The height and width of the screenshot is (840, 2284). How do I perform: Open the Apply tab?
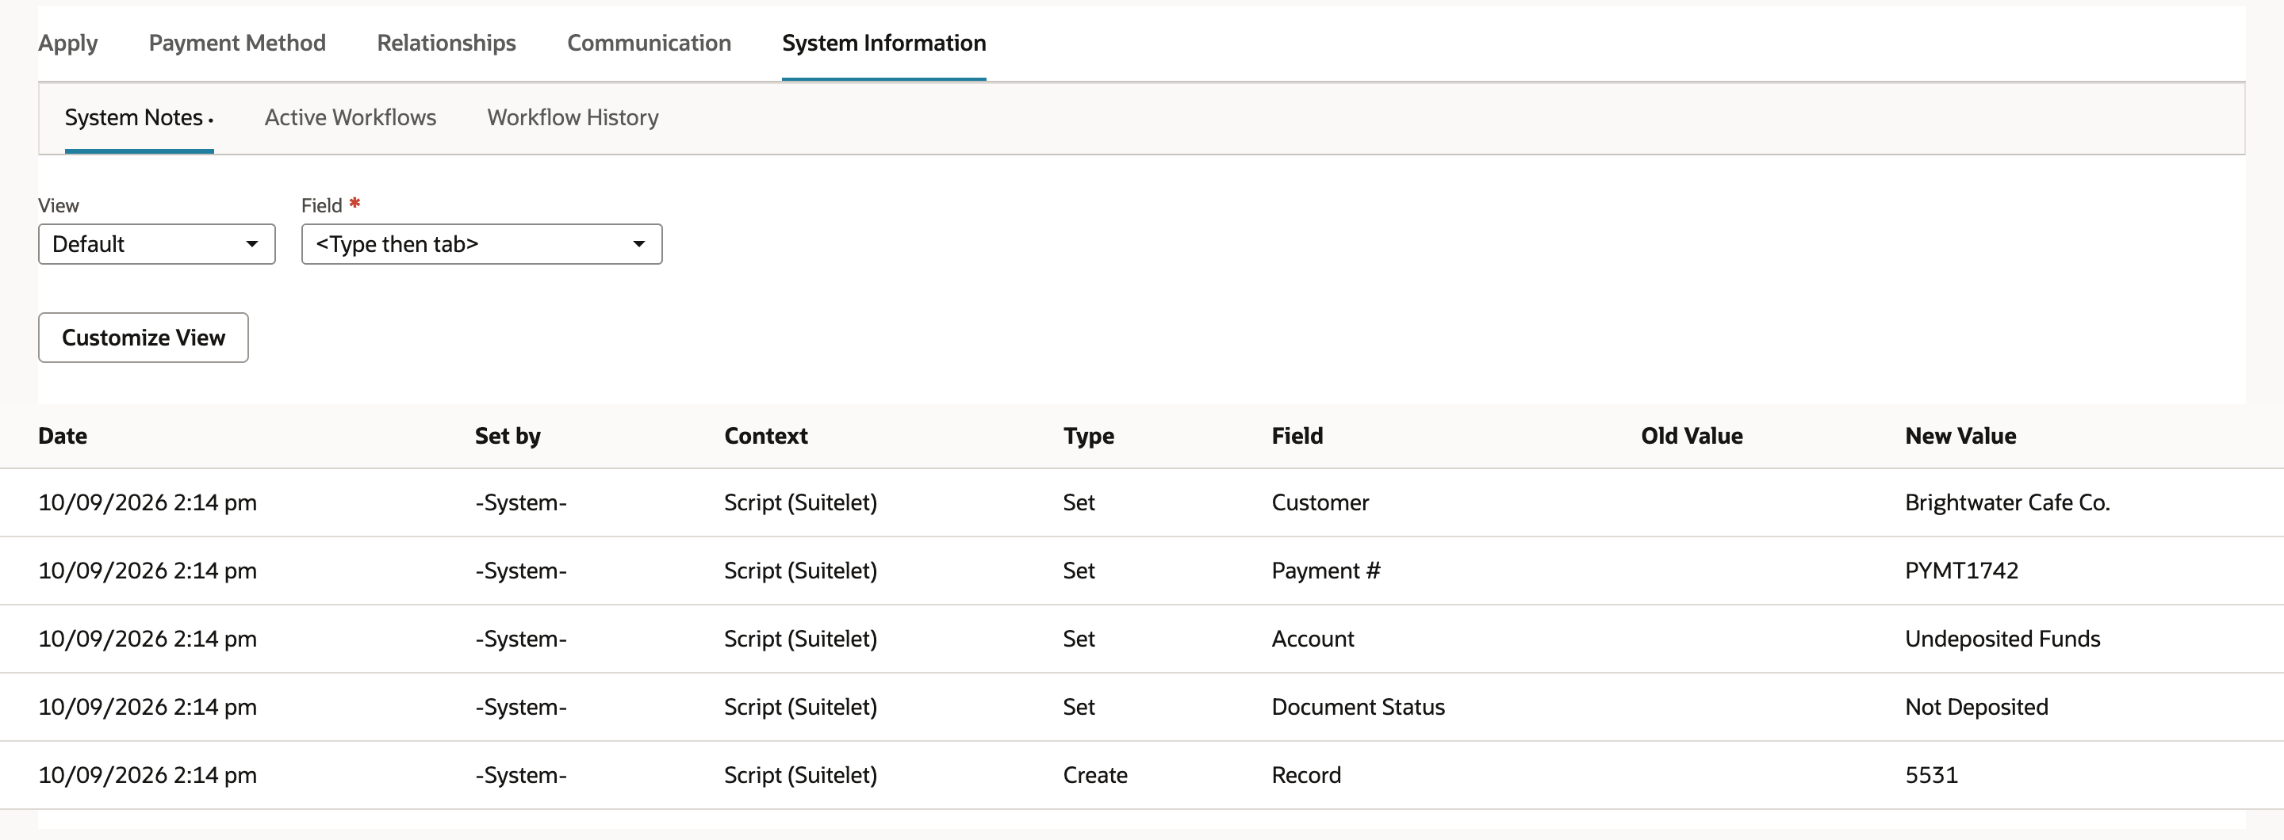tap(67, 43)
